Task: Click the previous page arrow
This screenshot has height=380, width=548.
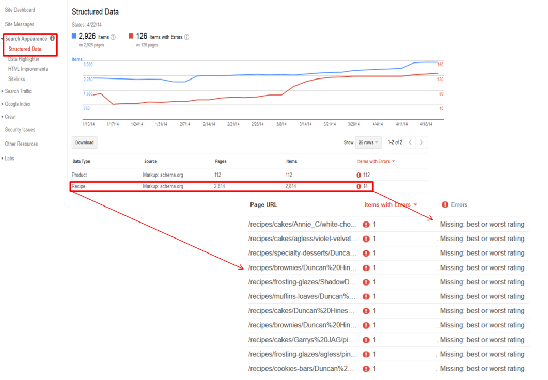Action: click(x=410, y=142)
